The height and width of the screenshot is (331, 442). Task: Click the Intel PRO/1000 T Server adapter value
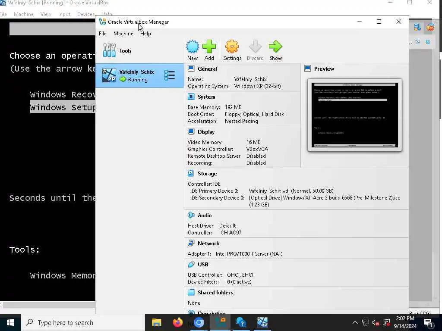click(249, 253)
